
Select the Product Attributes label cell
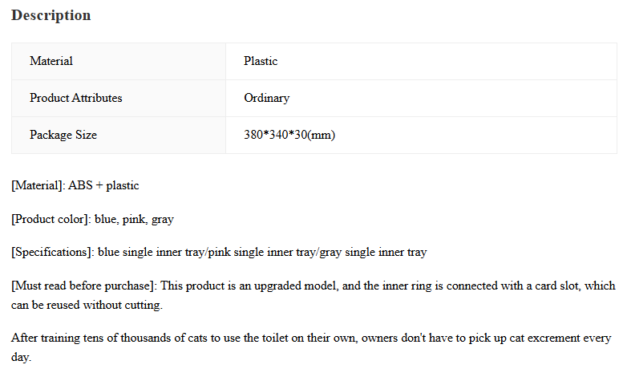[119, 98]
